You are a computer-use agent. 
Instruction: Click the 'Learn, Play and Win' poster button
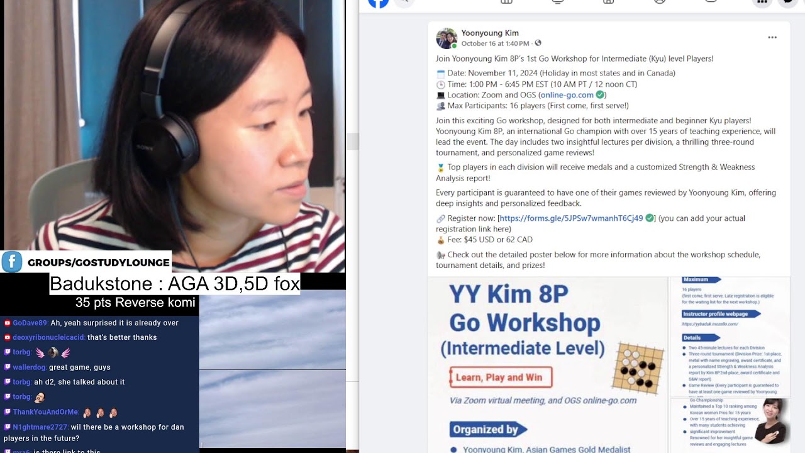click(x=501, y=377)
